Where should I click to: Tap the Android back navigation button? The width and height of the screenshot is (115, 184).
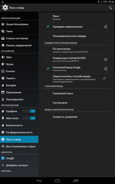[x=39, y=181]
